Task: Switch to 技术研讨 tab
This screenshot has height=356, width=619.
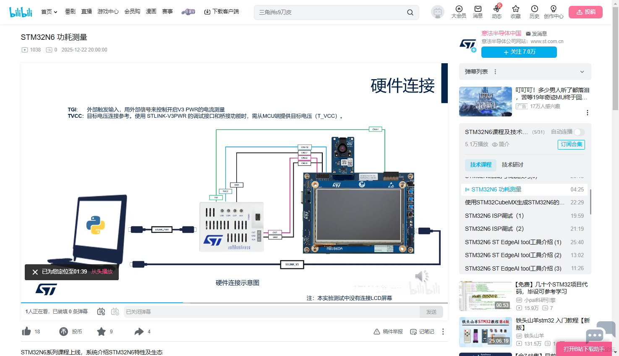Action: [x=512, y=165]
